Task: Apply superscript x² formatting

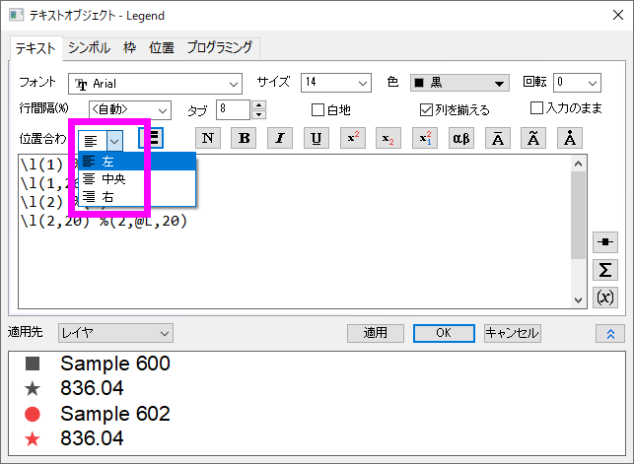Action: pos(353,138)
